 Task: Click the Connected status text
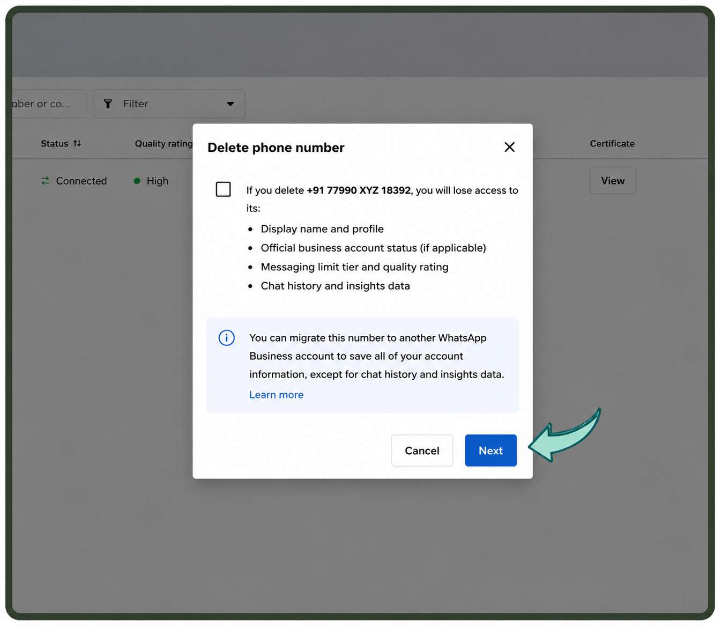81,181
